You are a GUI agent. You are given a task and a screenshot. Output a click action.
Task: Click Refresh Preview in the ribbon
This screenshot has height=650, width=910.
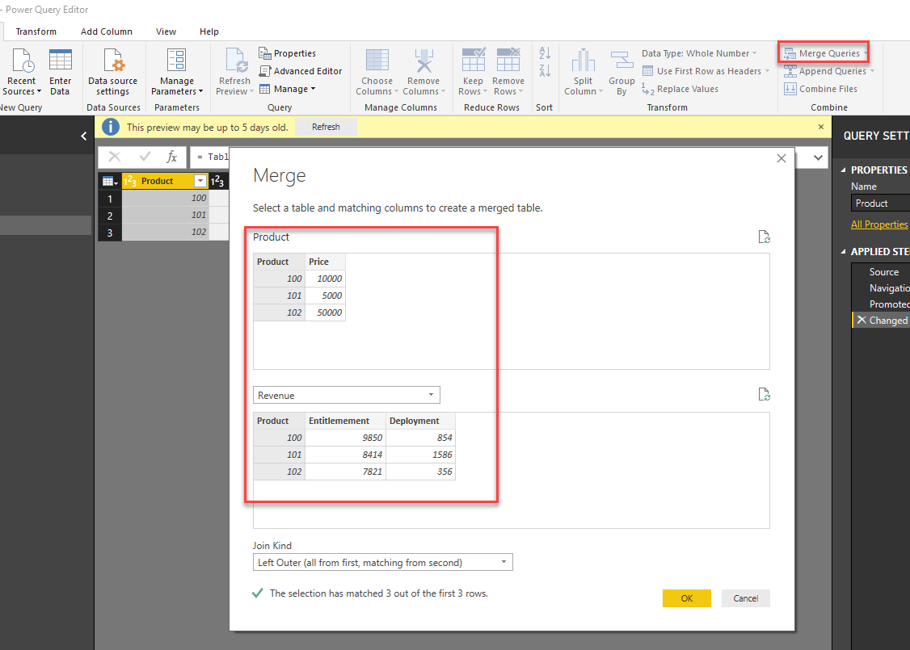pos(234,72)
